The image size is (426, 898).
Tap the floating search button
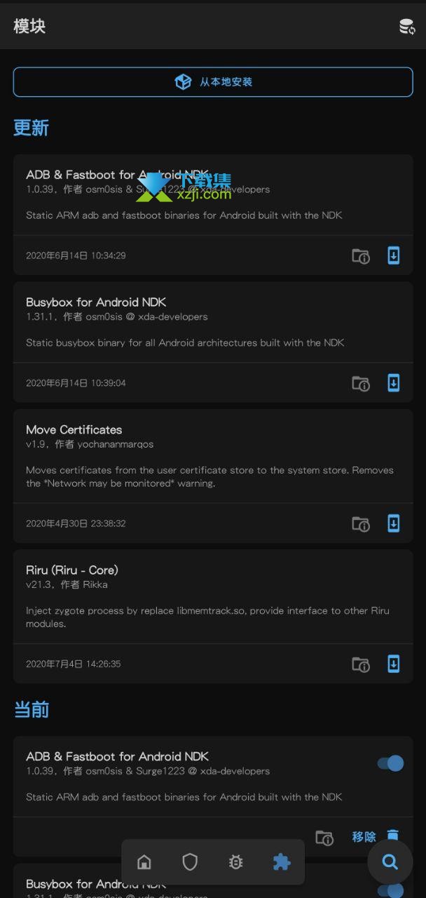(x=390, y=862)
